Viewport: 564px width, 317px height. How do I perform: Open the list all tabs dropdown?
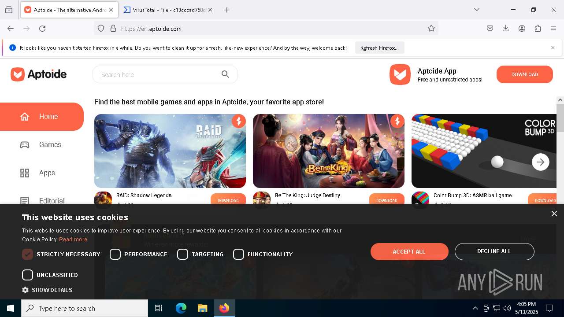click(x=477, y=10)
